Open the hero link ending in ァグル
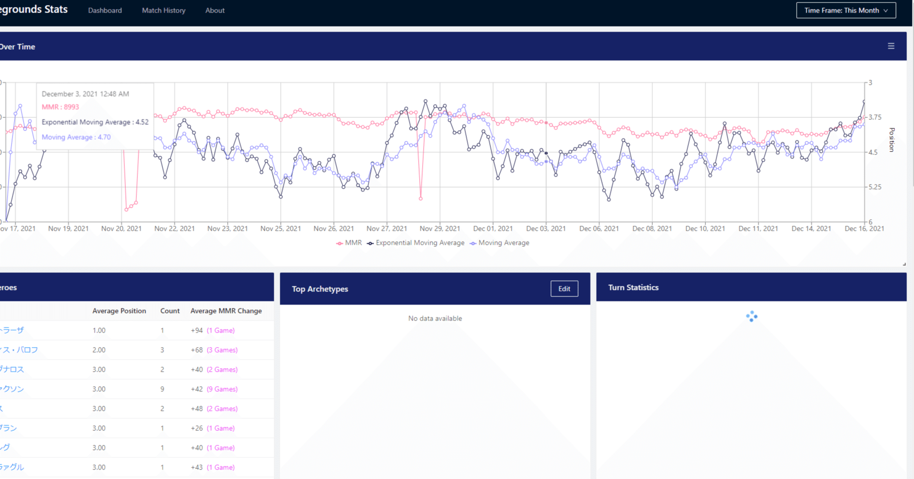Image resolution: width=914 pixels, height=479 pixels. click(x=12, y=467)
